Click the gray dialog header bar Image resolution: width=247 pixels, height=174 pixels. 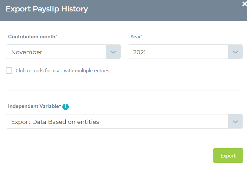(123, 10)
